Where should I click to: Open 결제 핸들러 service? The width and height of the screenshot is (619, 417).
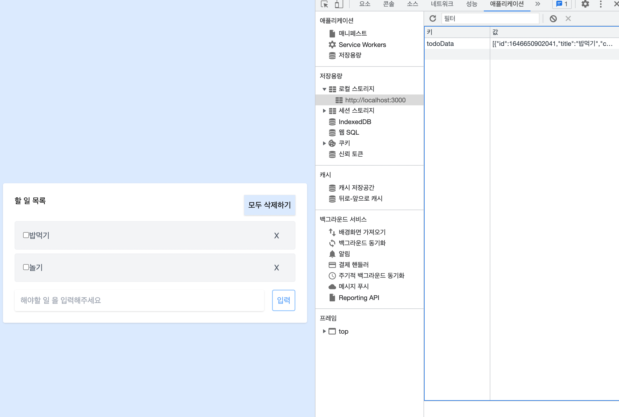[354, 265]
